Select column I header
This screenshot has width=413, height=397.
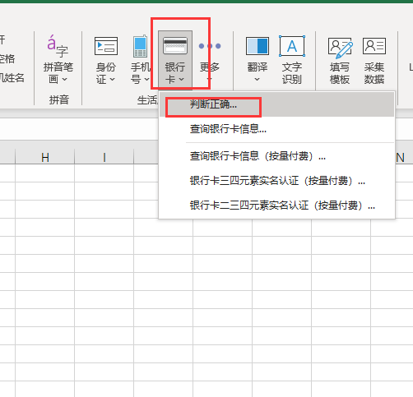(x=104, y=157)
